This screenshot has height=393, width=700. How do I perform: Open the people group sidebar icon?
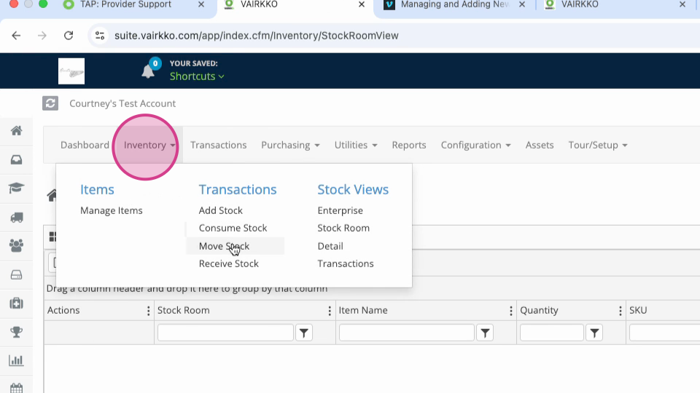pyautogui.click(x=17, y=245)
